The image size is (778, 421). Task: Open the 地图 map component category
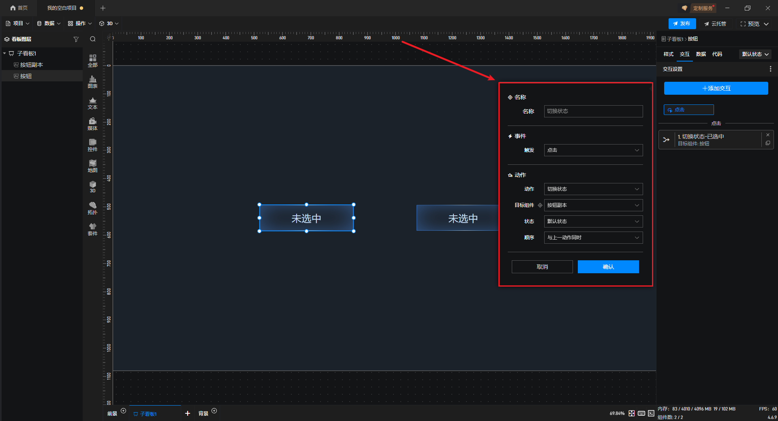[x=92, y=166]
